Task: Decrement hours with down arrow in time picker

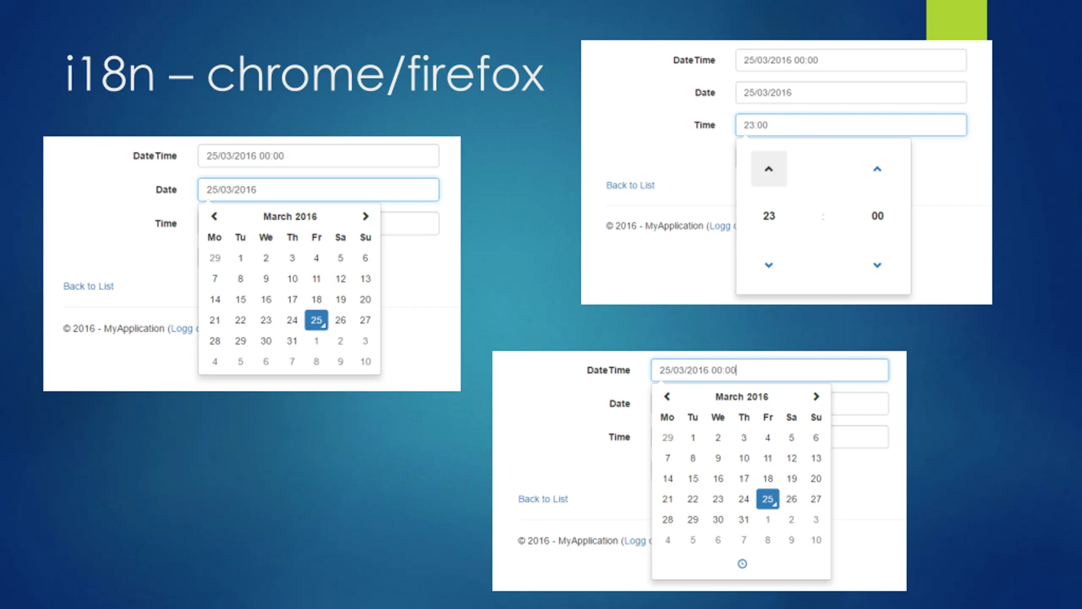Action: [x=769, y=265]
